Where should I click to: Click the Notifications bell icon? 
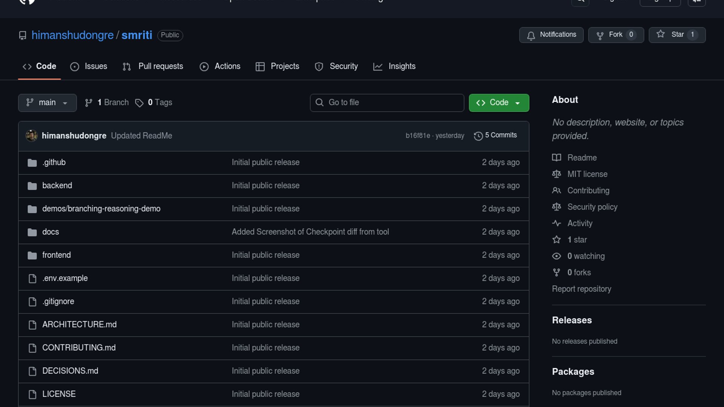[x=531, y=35]
